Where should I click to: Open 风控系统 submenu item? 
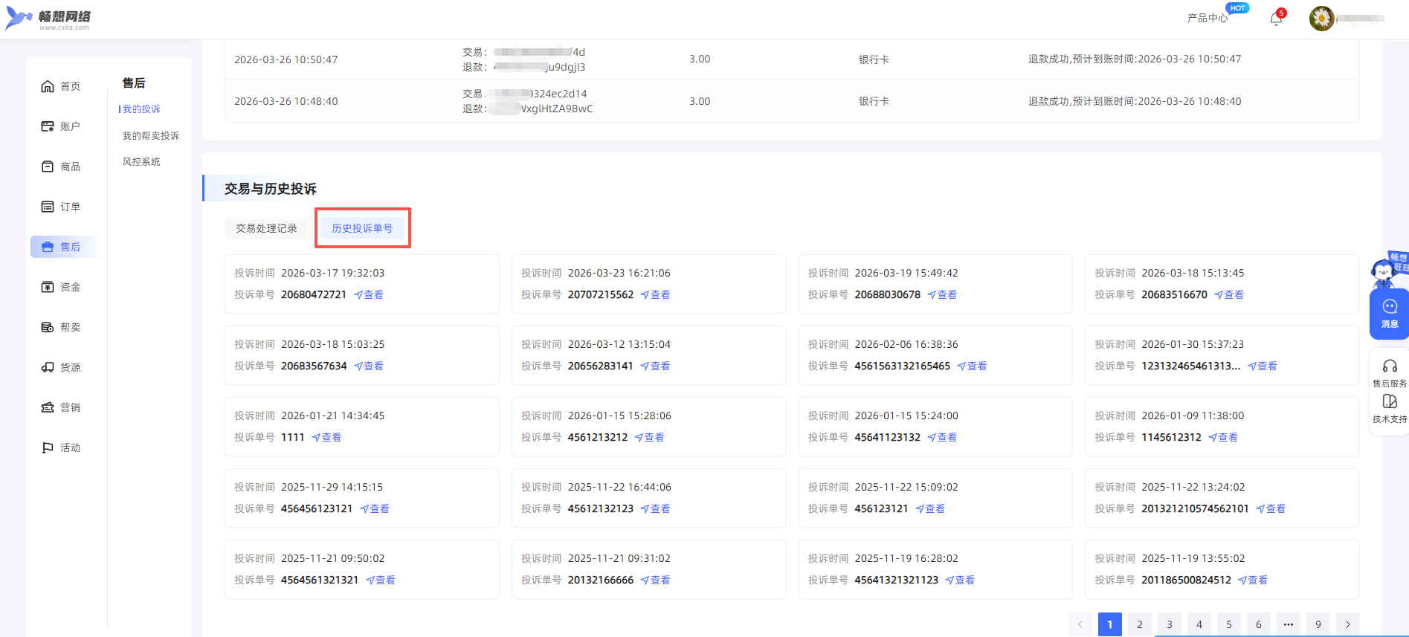(141, 162)
